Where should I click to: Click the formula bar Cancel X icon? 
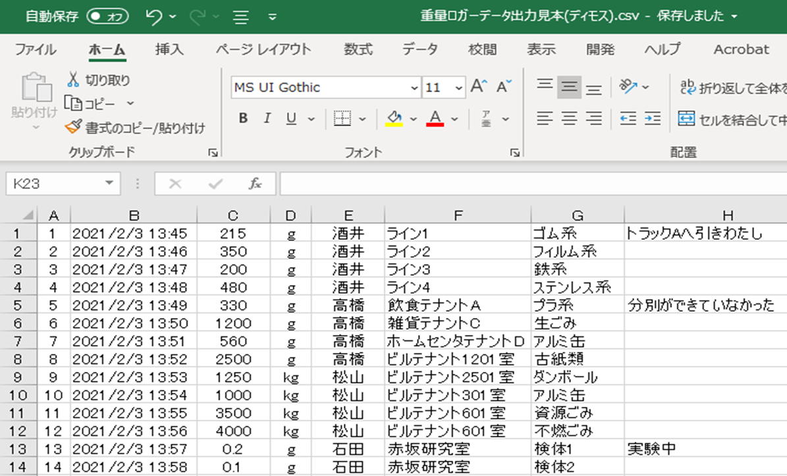coord(175,184)
